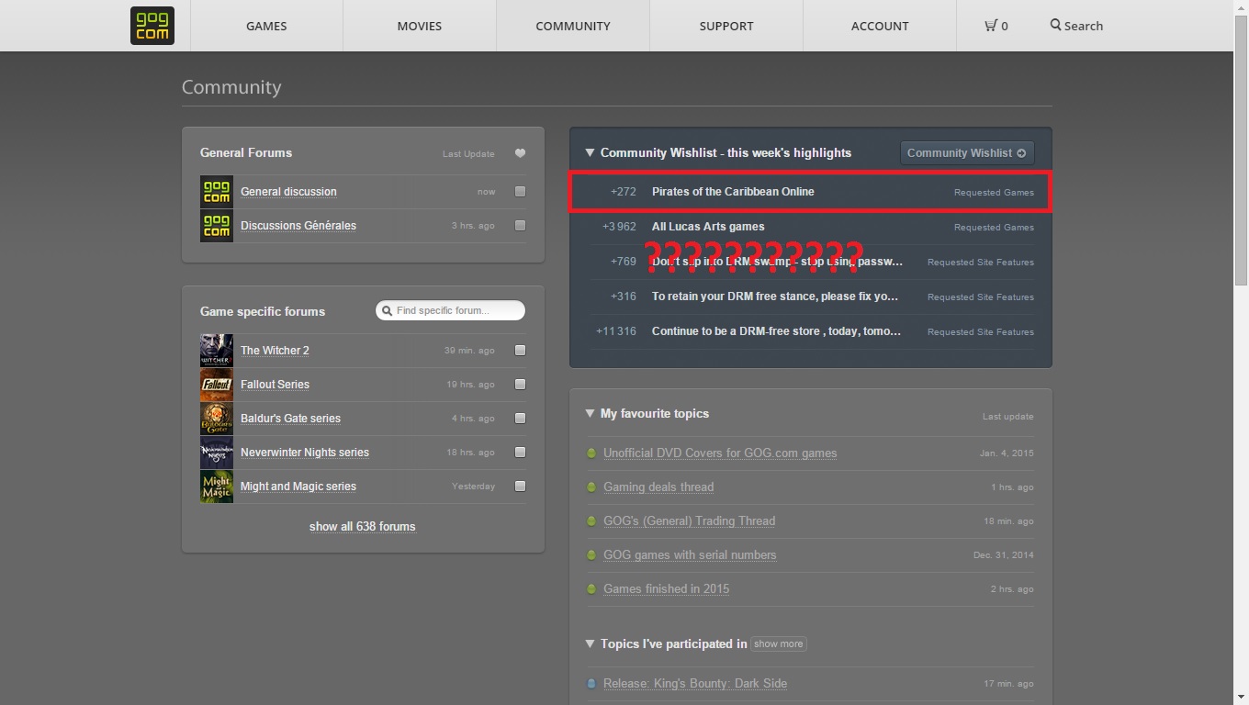Open Continue to be a DRM-free store entry

(x=777, y=331)
